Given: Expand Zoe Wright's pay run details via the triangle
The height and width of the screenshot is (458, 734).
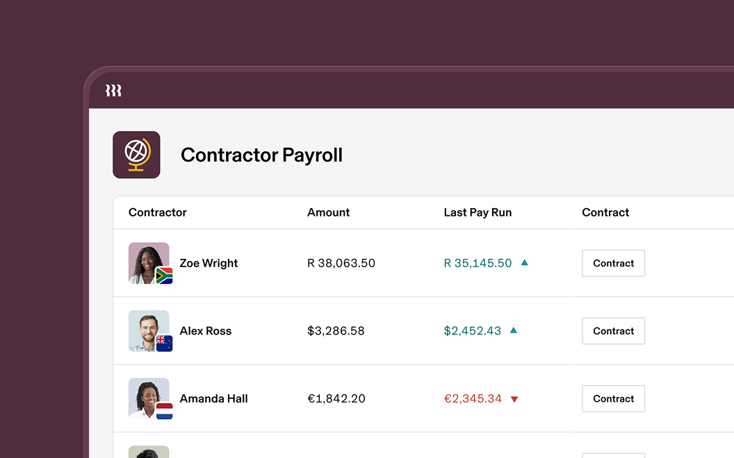Looking at the screenshot, I should (525, 262).
